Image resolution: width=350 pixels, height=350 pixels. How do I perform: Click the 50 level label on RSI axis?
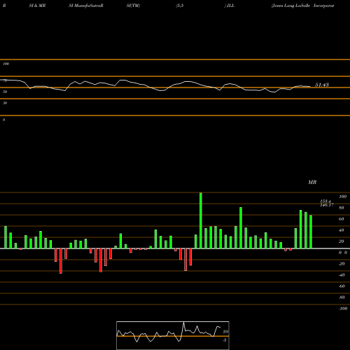coord(5,92)
